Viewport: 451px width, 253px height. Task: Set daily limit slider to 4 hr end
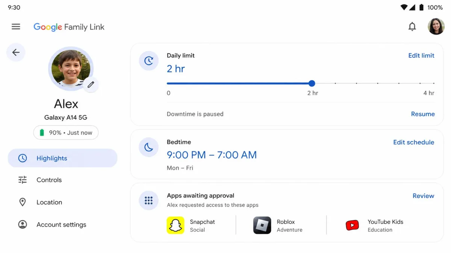434,83
